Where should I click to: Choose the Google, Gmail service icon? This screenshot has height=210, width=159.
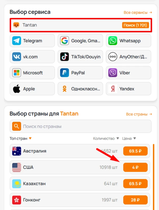click(64, 41)
